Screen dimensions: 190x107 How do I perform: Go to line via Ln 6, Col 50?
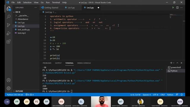coord(135,95)
